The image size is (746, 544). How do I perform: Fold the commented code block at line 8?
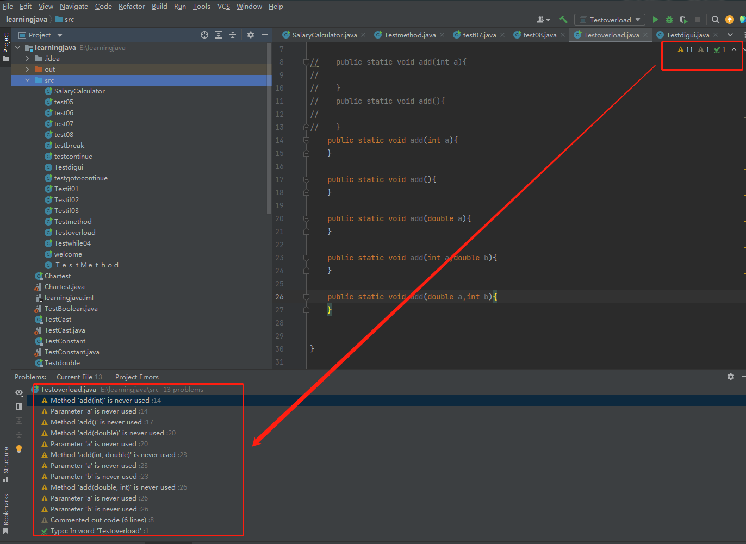(306, 62)
